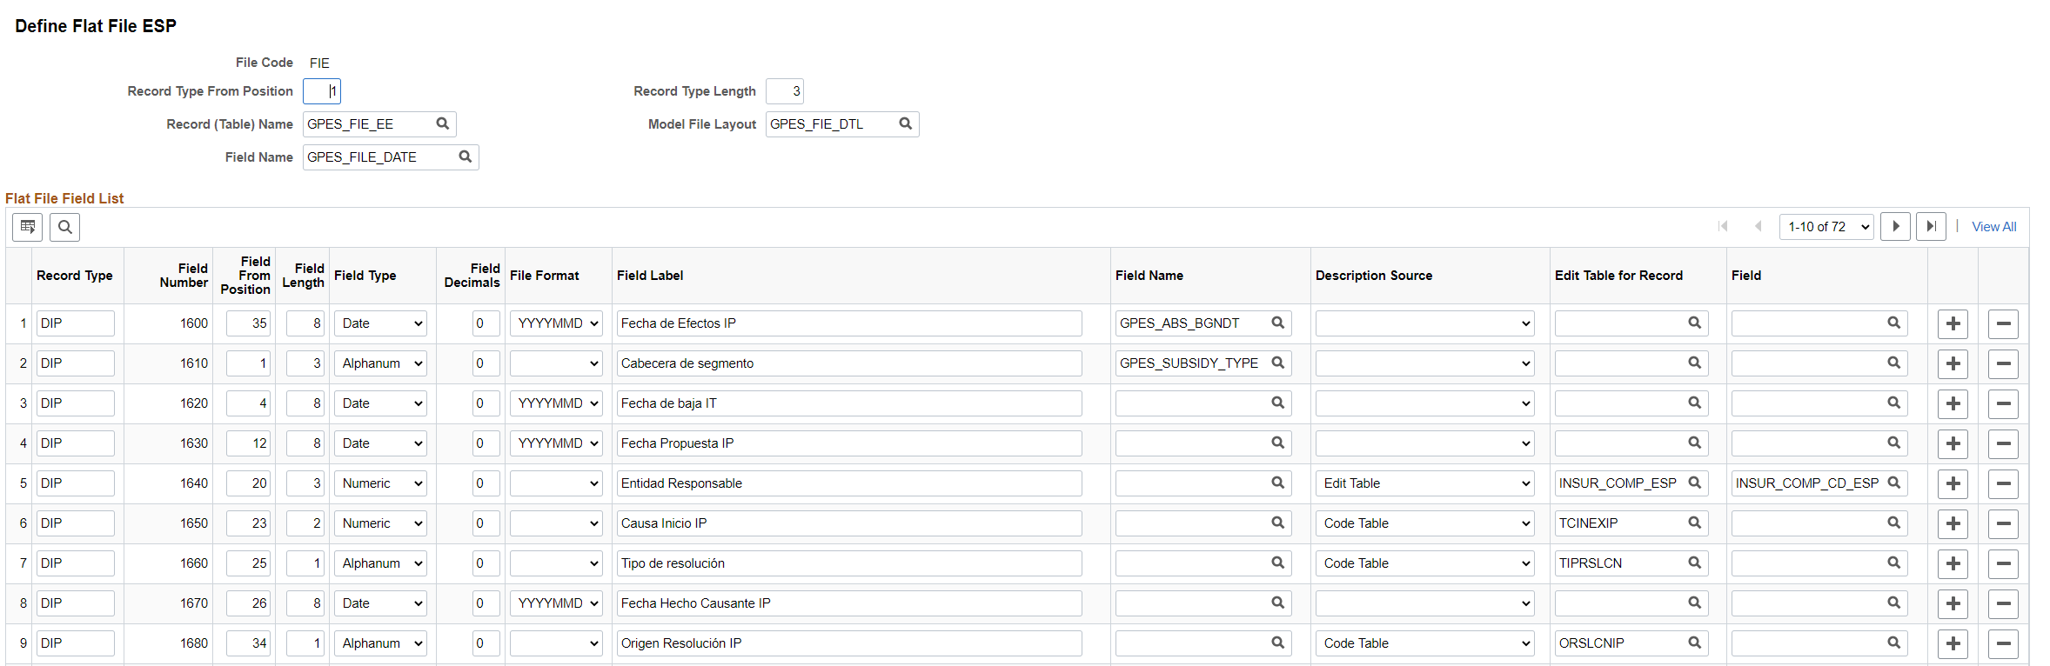
Task: Open File Format dropdown for Fecha Propuesta IP
Action: 556,443
